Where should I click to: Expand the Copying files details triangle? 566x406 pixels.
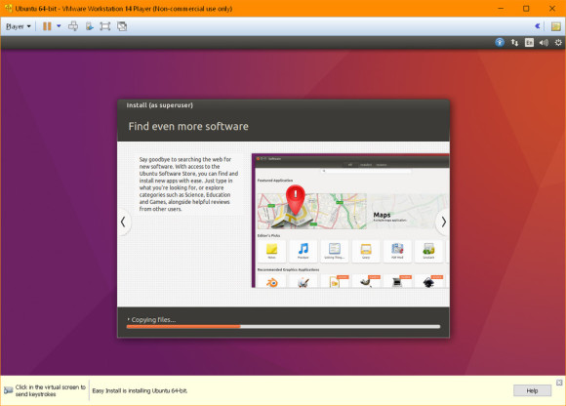coord(128,319)
